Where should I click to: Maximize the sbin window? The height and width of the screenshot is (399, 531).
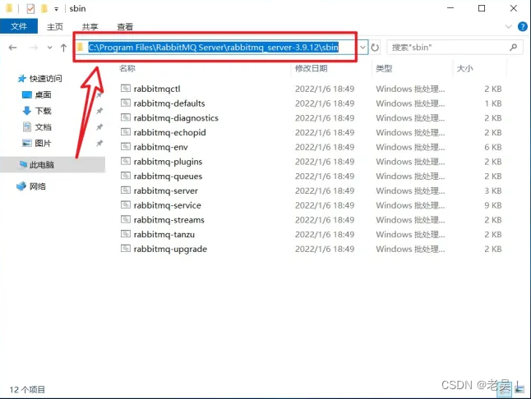tap(482, 8)
